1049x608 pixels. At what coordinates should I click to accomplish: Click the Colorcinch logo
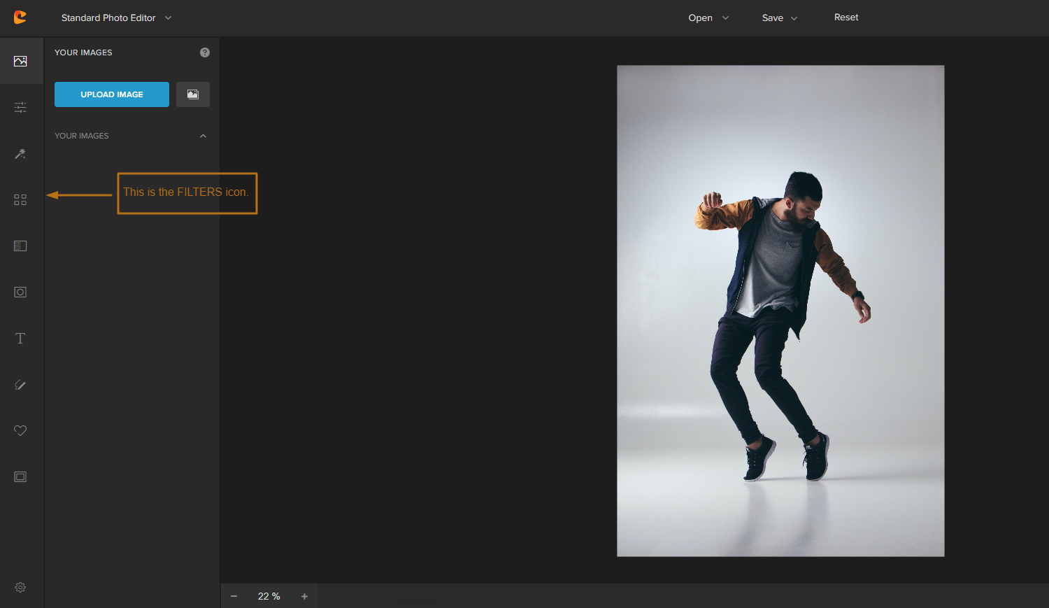point(20,17)
